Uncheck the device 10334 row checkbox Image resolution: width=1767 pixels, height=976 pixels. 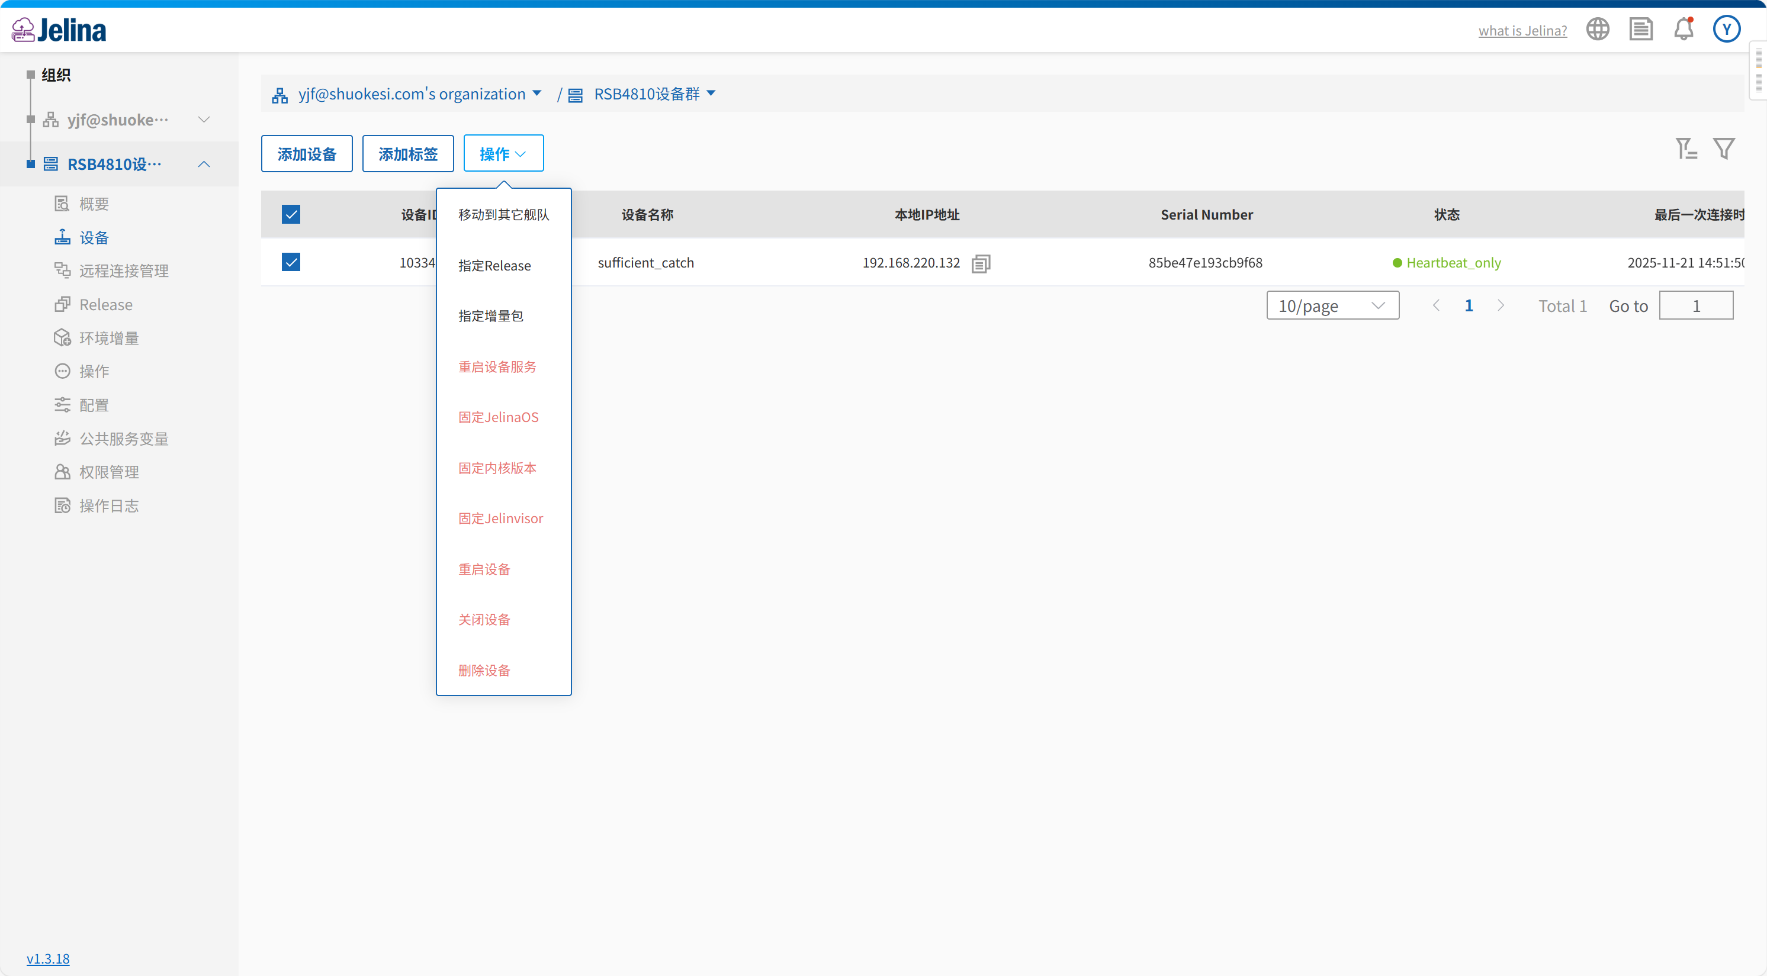pos(291,263)
